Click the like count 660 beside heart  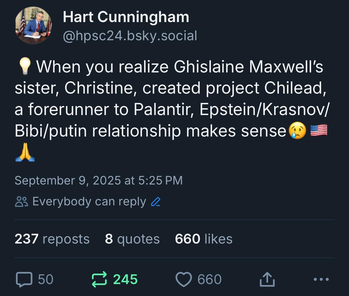click(209, 279)
